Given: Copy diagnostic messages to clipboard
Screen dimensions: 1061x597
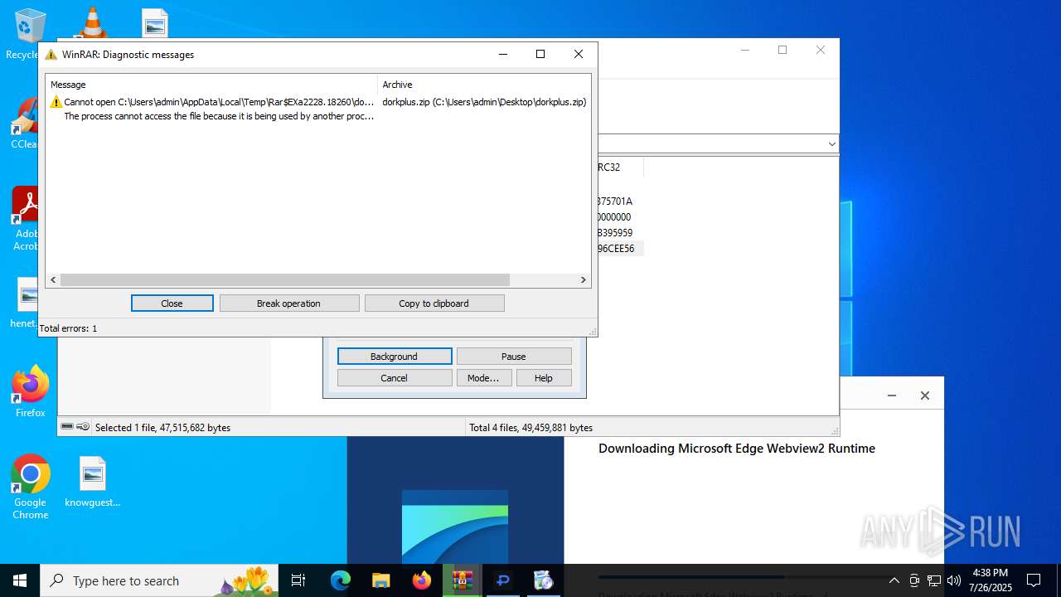Looking at the screenshot, I should tap(434, 303).
